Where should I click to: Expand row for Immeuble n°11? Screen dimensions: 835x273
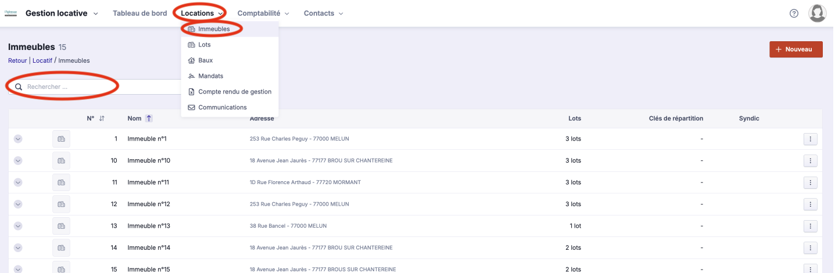coord(18,182)
